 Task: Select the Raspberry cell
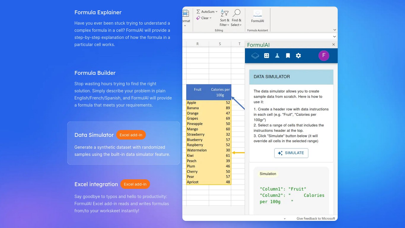(197, 145)
